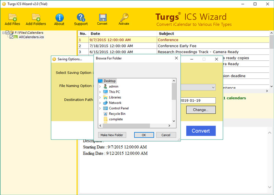Expand the This PC node
Viewport: 274px width, 195px height.
click(x=100, y=92)
